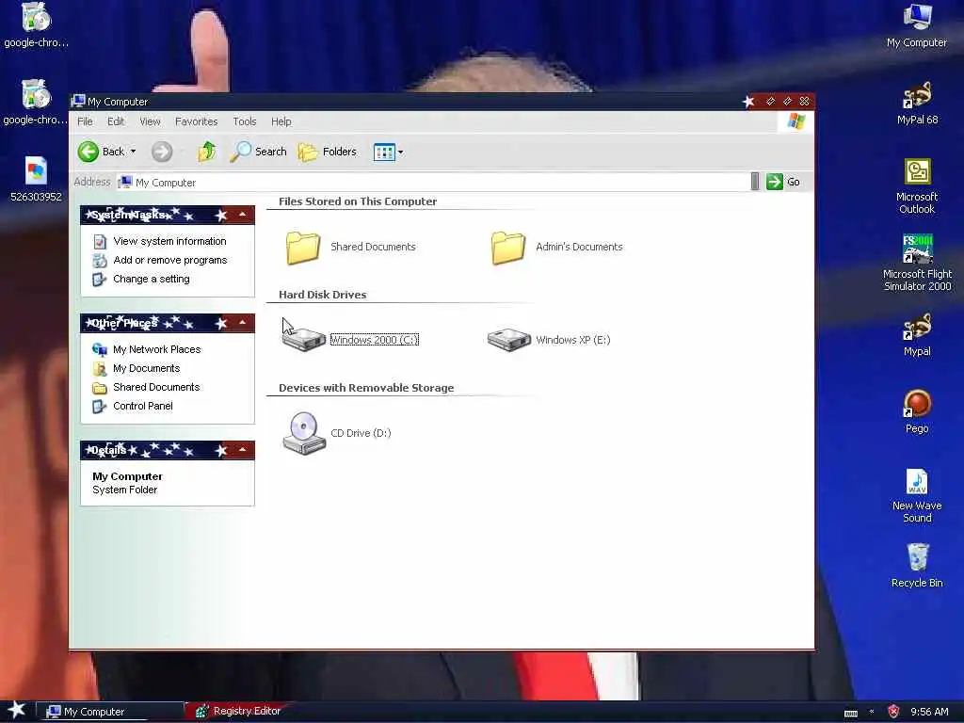Open the Edit menu

pos(116,121)
